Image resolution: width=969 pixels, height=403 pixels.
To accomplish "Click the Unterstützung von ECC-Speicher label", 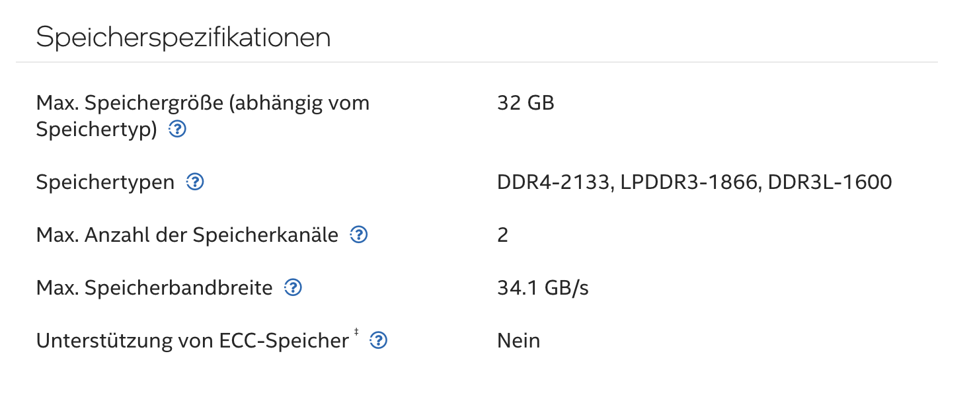I will point(192,341).
